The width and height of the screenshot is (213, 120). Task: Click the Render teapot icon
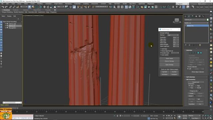pyautogui.click(x=149, y=7)
